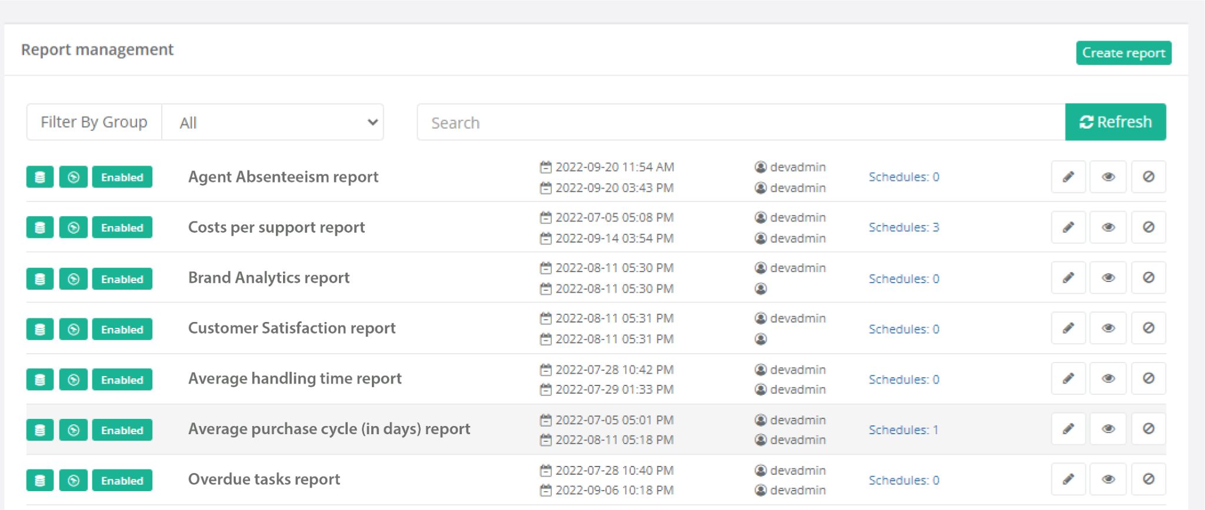Viewport: 1205px width, 510px height.
Task: Toggle Enabled badge on Average purchase cycle report
Action: [x=122, y=430]
